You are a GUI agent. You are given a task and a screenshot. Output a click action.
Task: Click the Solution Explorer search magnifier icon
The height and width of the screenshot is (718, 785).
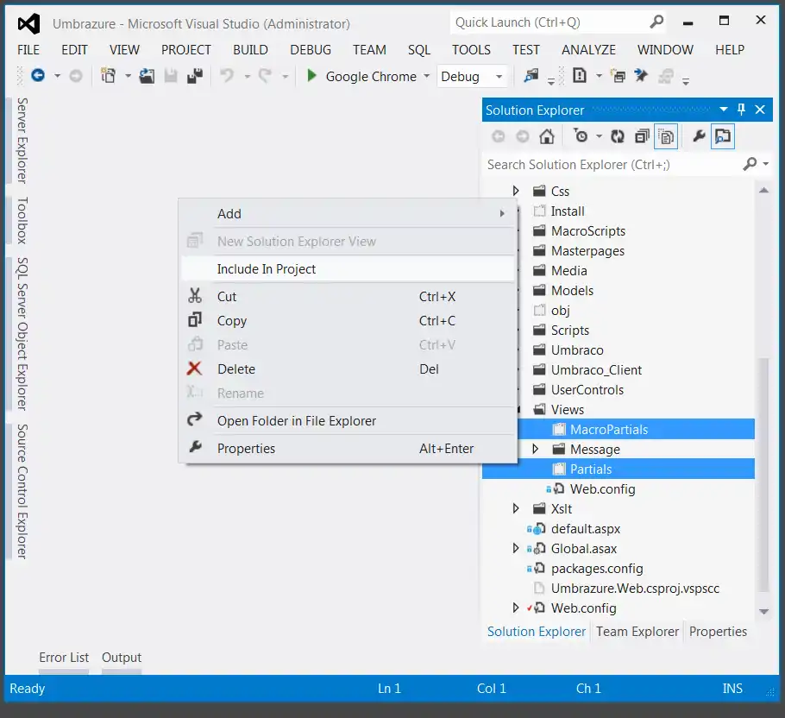pyautogui.click(x=750, y=164)
